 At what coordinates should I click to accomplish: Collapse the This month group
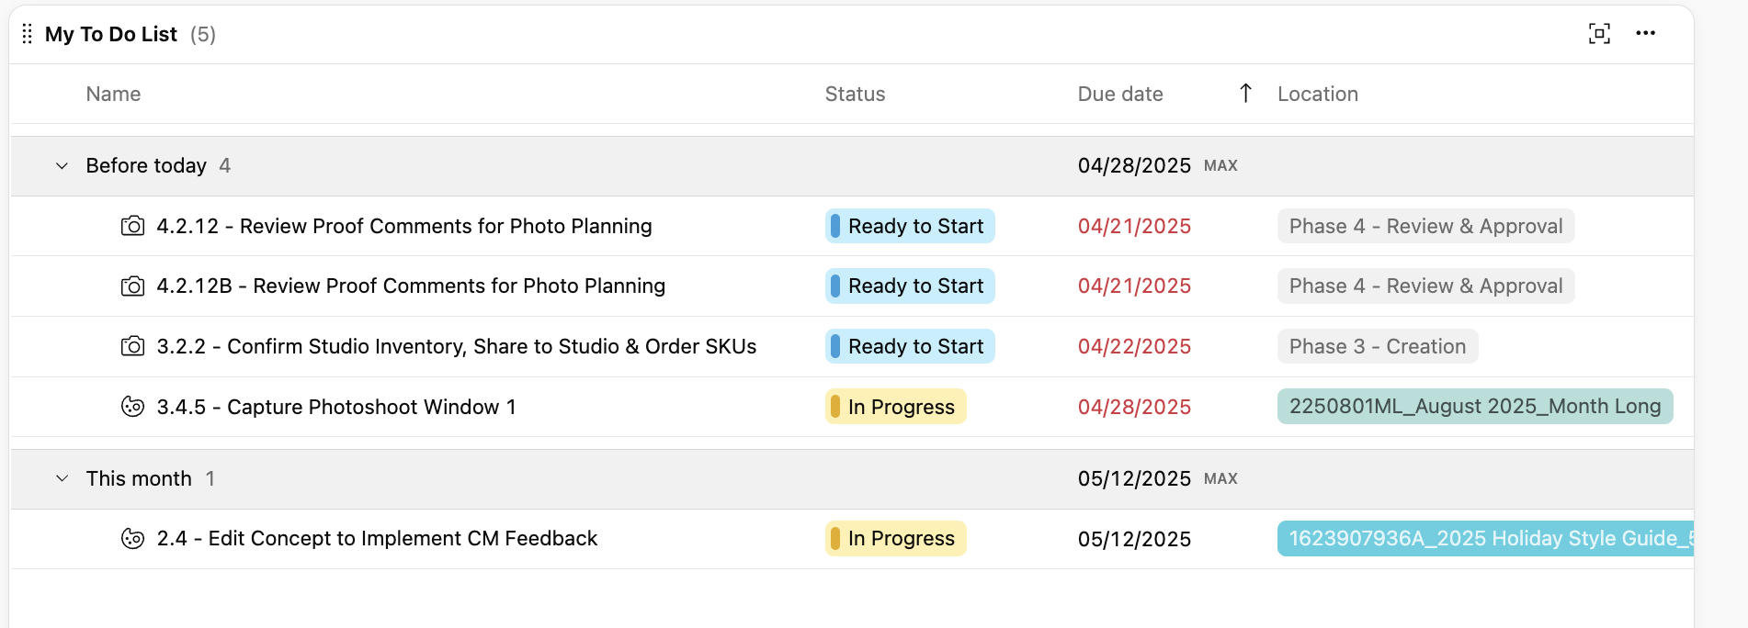pos(62,478)
